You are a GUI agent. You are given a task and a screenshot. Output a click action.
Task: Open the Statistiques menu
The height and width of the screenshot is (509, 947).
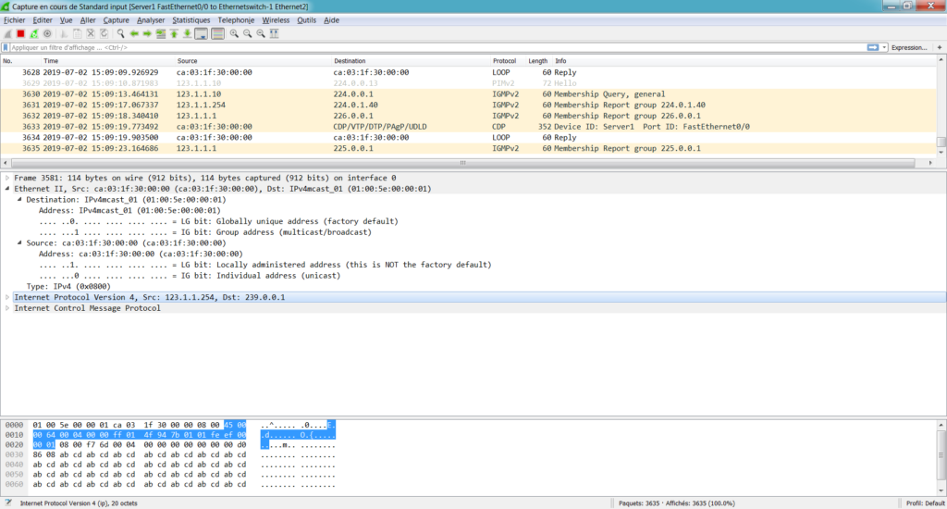(x=191, y=20)
